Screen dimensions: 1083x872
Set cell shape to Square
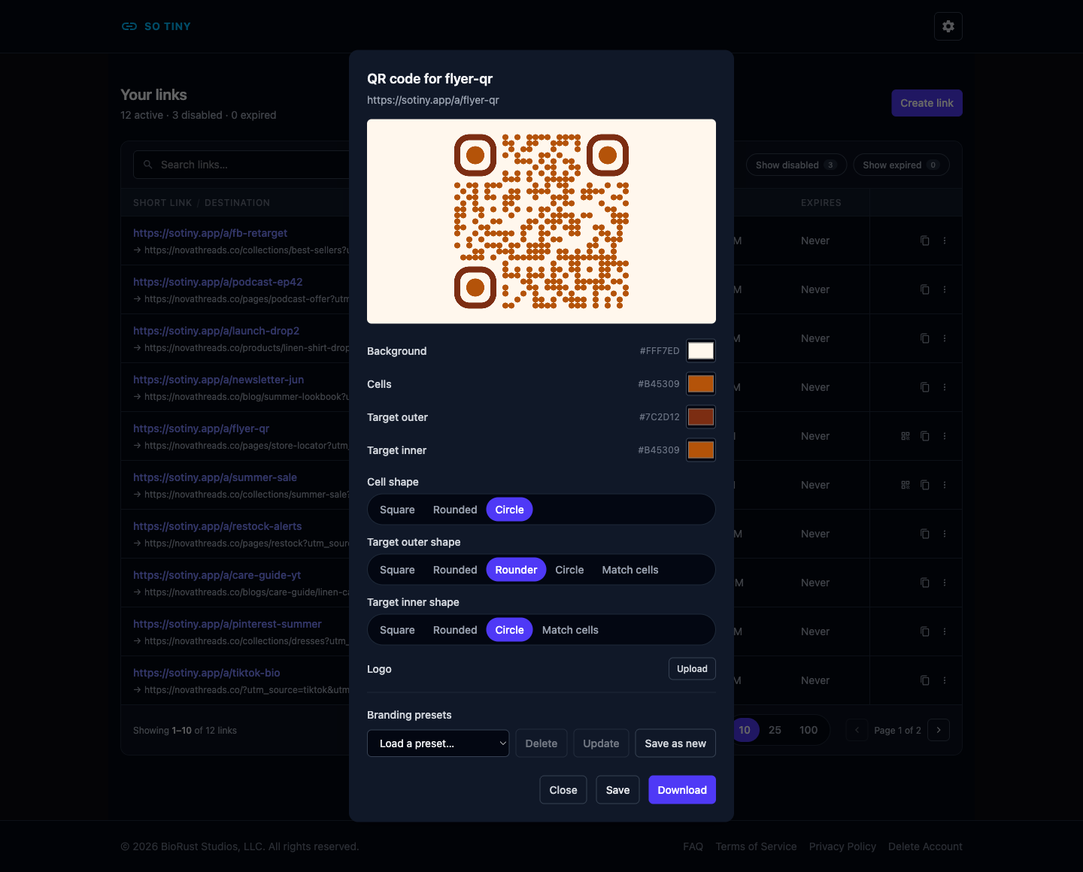(x=397, y=510)
